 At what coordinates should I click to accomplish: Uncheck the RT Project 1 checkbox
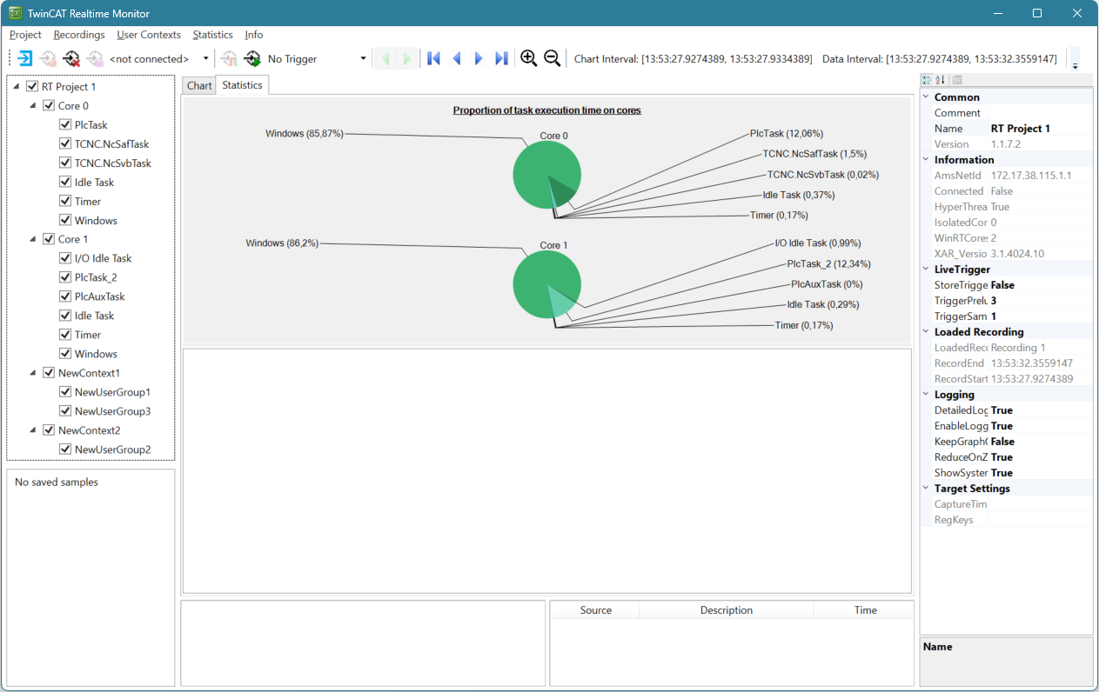[32, 87]
